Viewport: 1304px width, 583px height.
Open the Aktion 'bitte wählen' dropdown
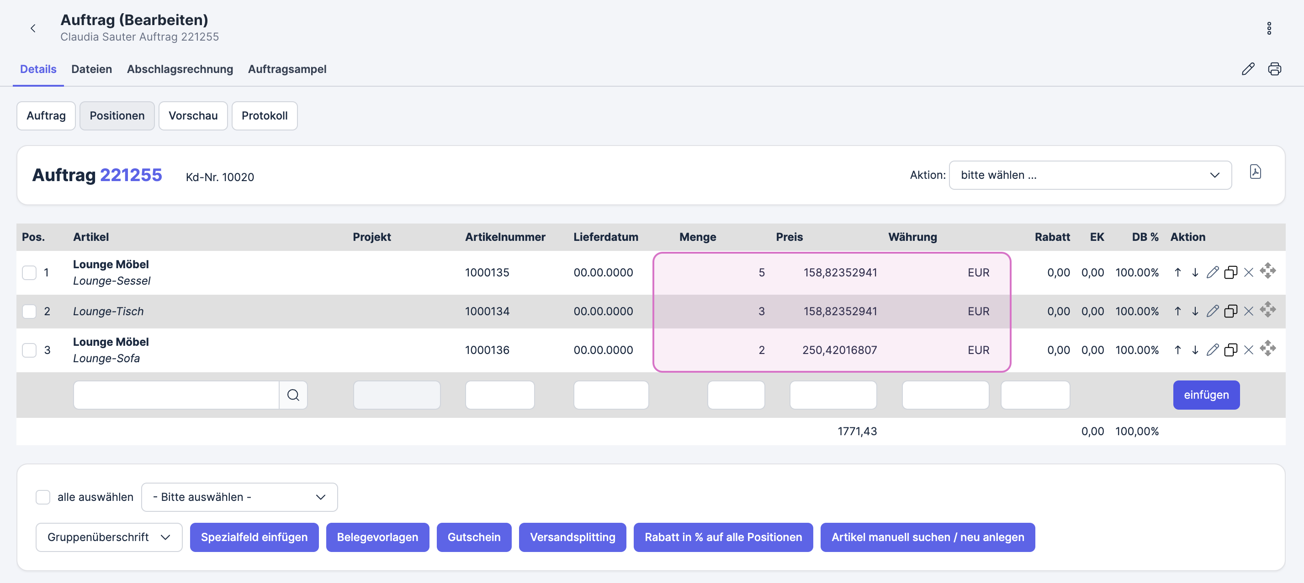pyautogui.click(x=1089, y=175)
